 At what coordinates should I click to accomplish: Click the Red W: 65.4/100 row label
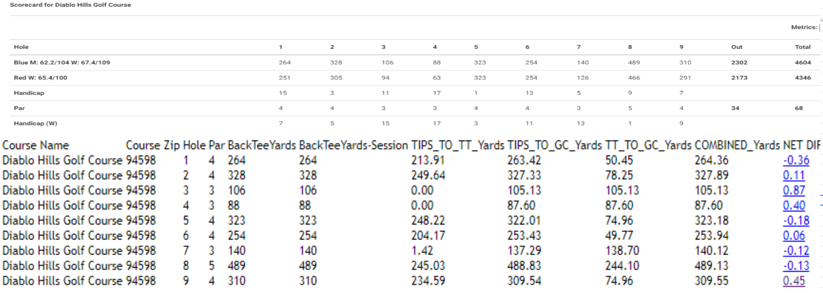40,78
